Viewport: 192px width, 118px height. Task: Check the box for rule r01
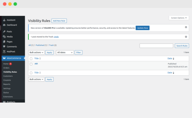31,64
